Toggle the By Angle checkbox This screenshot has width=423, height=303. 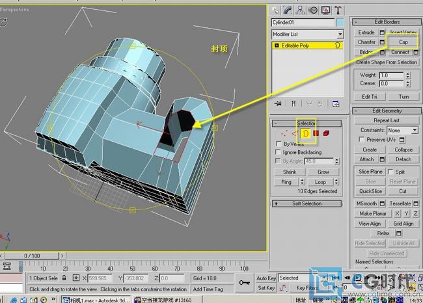278,161
